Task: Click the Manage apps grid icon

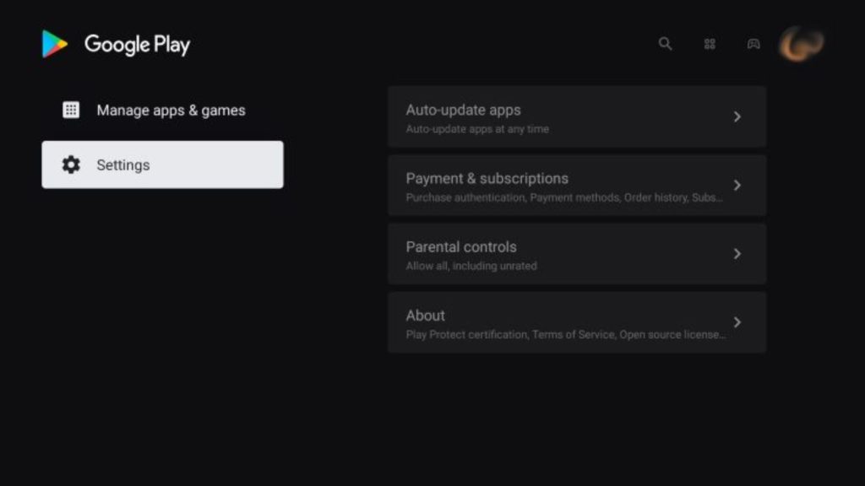Action: 71,110
